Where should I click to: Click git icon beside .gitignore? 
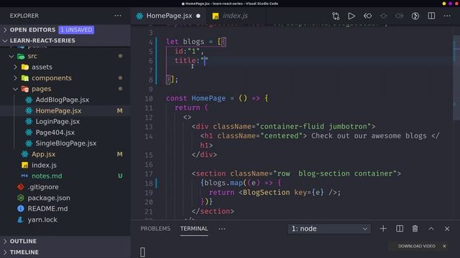[x=21, y=187]
